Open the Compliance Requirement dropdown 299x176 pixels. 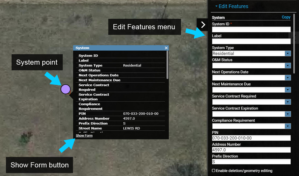tap(288, 126)
